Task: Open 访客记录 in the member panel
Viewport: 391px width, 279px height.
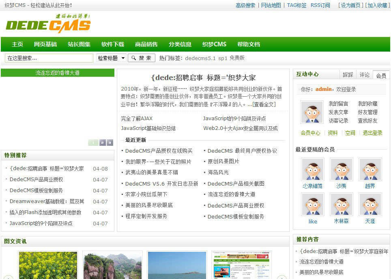Action: 338,121
